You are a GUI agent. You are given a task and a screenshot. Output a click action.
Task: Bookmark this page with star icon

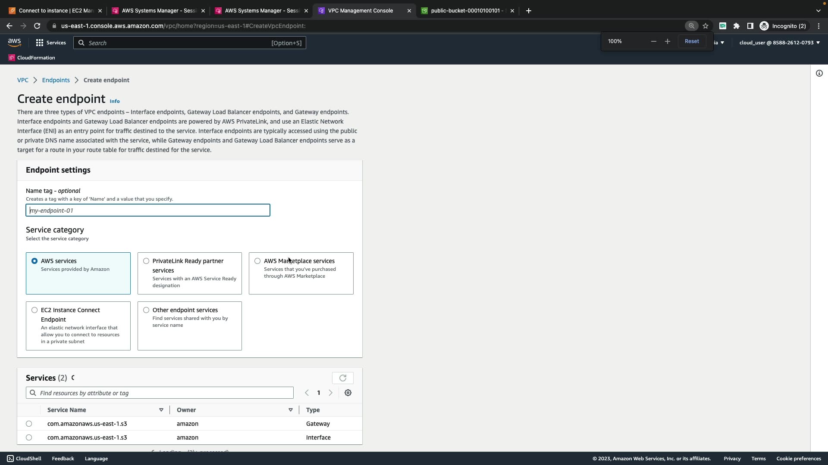tap(706, 26)
